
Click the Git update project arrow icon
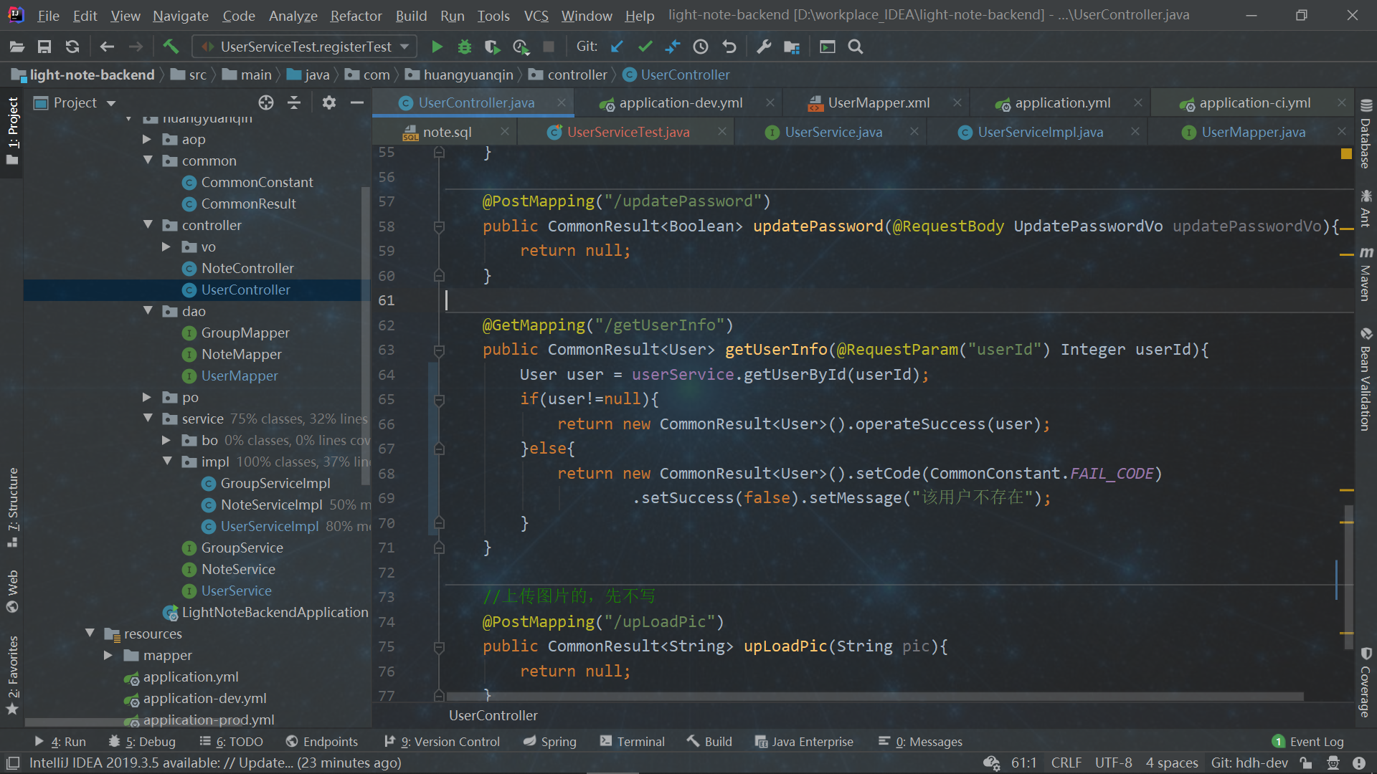[617, 47]
